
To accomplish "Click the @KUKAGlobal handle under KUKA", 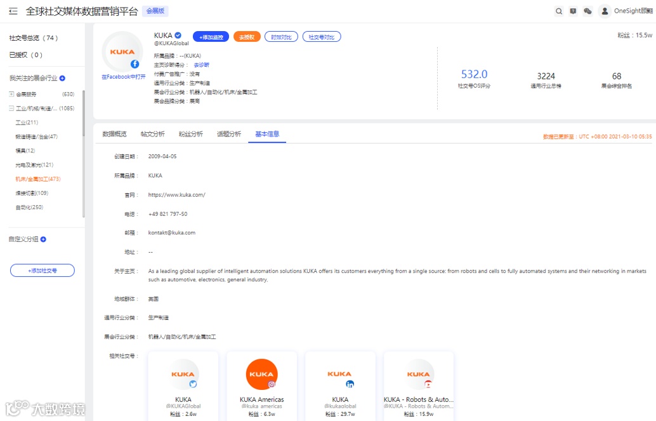I will (x=171, y=44).
